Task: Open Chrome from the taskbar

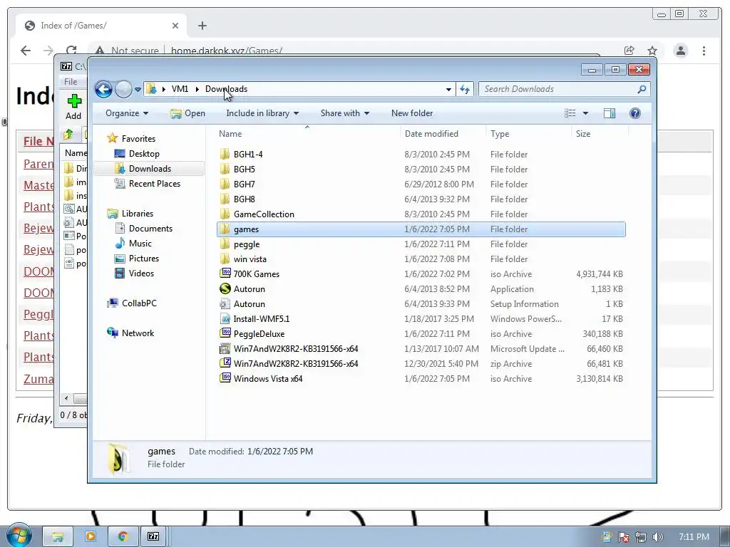Action: point(123,537)
